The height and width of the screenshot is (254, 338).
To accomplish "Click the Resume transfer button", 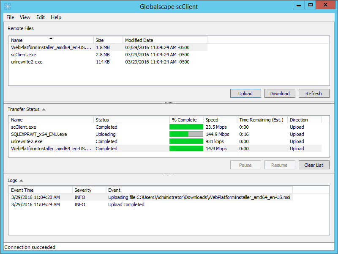I will pos(280,165).
